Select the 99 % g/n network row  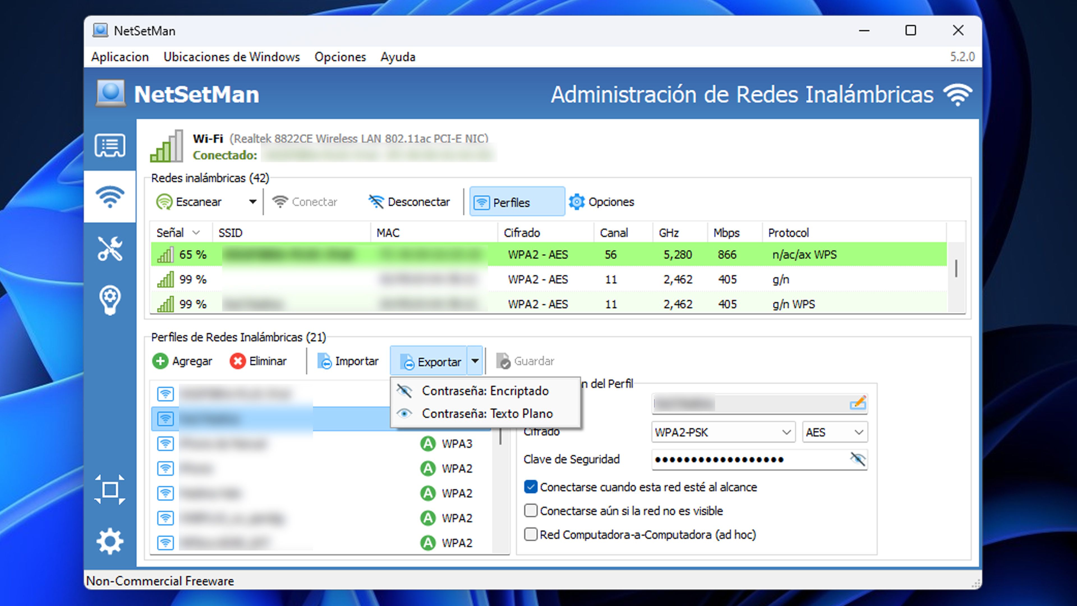[x=549, y=279]
